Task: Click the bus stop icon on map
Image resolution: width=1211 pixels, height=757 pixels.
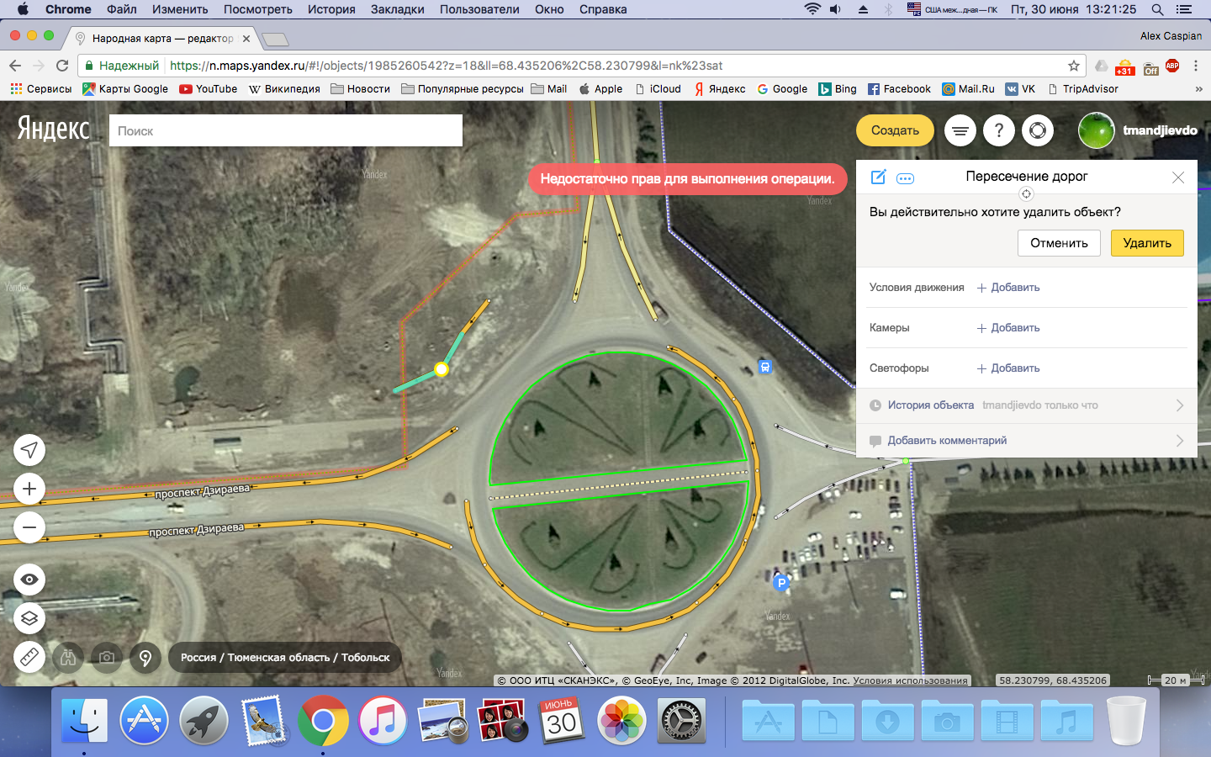Action: coord(764,367)
